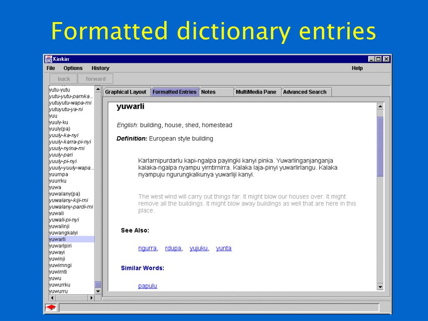Select yuuly(pa) in the word list
Image resolution: width=428 pixels, height=321 pixels.
[71, 129]
